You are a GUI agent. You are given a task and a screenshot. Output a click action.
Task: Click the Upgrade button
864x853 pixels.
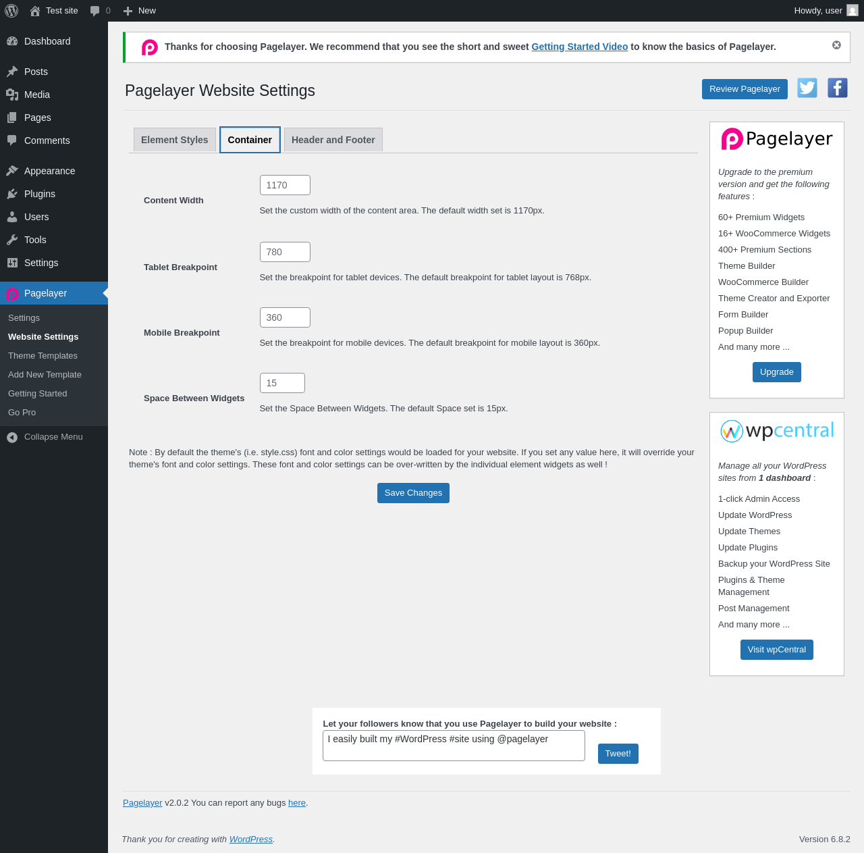pos(777,372)
